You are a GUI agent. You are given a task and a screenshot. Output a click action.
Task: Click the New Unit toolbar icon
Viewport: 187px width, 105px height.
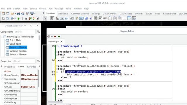4,13
